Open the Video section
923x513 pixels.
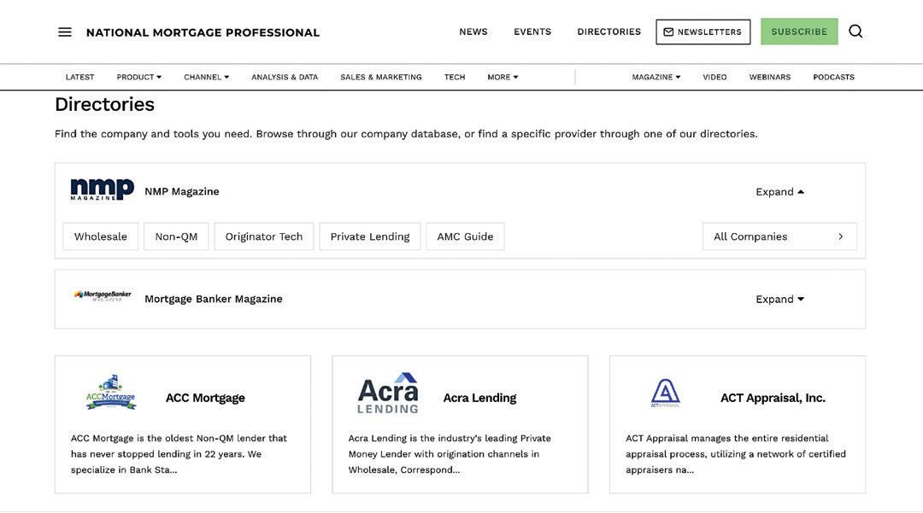[x=714, y=77]
